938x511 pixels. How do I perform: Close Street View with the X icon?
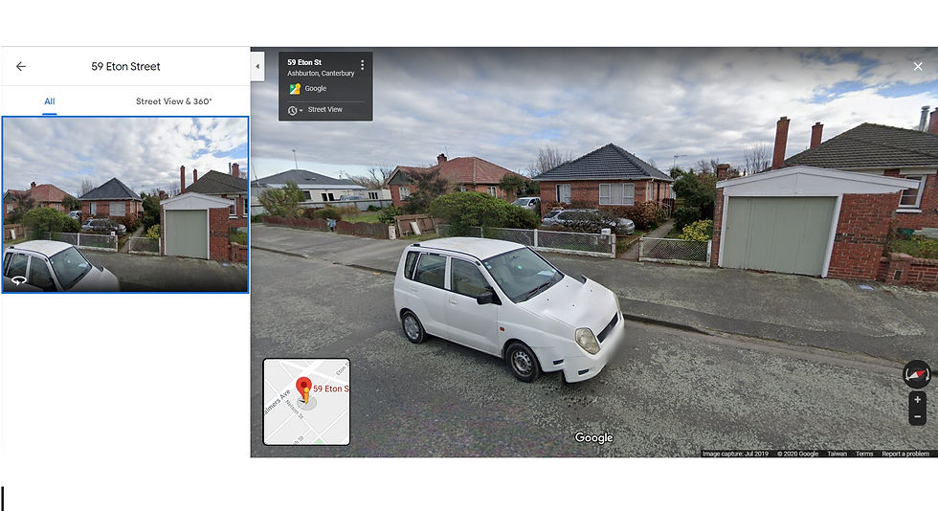[918, 66]
